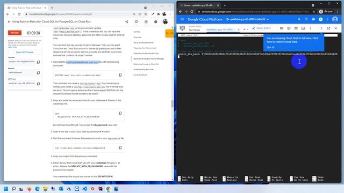Open Windows taskbar search
The image size is (344, 193).
point(13,189)
